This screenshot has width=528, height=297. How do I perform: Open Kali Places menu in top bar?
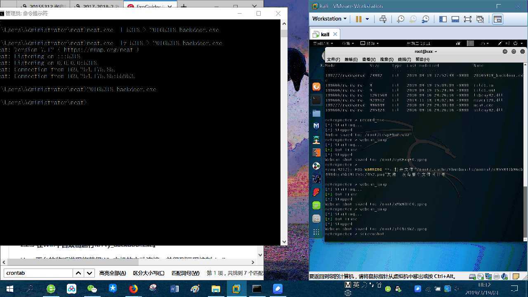[348, 43]
